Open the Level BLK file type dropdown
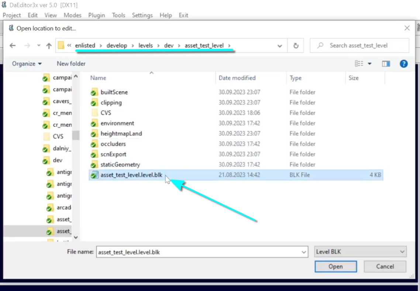Viewport: 420px width, 291px height. [360, 252]
